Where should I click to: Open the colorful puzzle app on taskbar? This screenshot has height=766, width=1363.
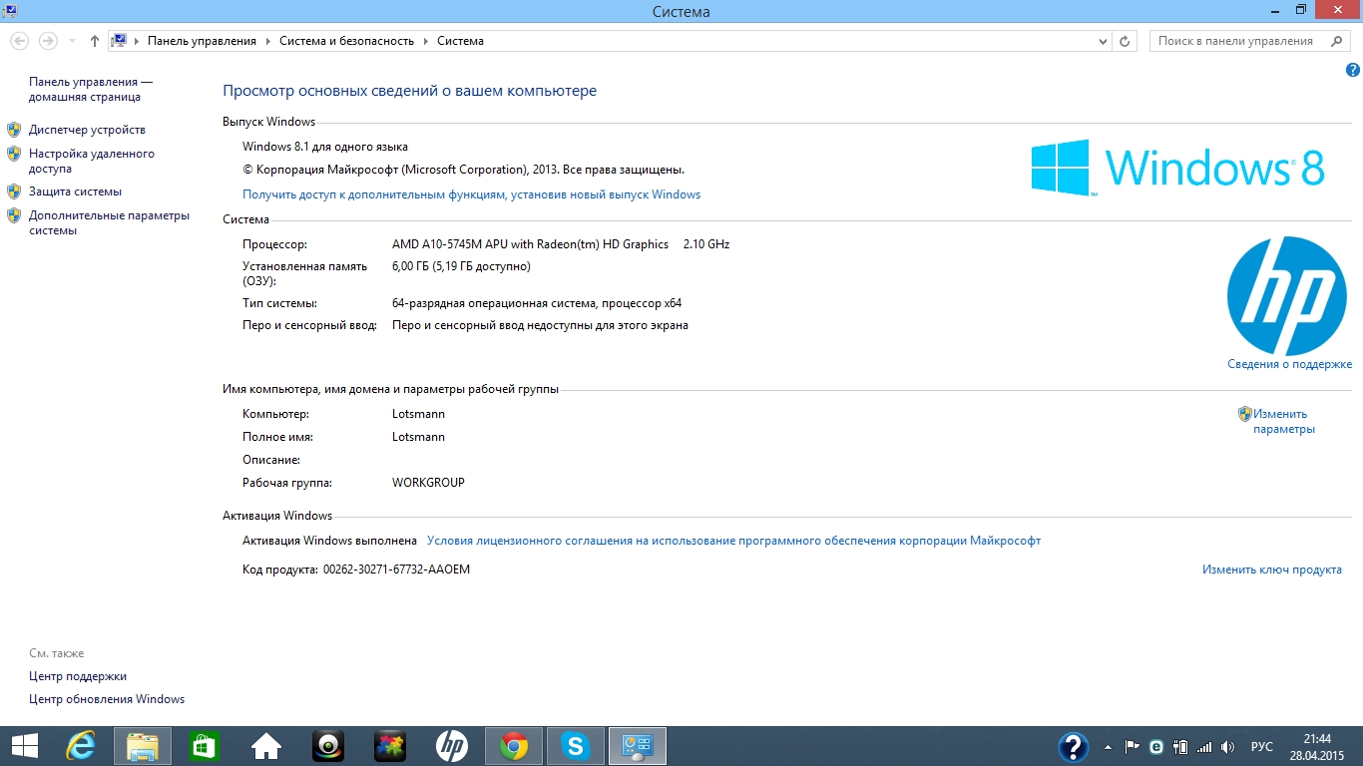coord(389,746)
